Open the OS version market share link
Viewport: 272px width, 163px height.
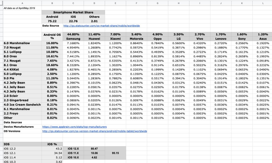(x=94, y=131)
